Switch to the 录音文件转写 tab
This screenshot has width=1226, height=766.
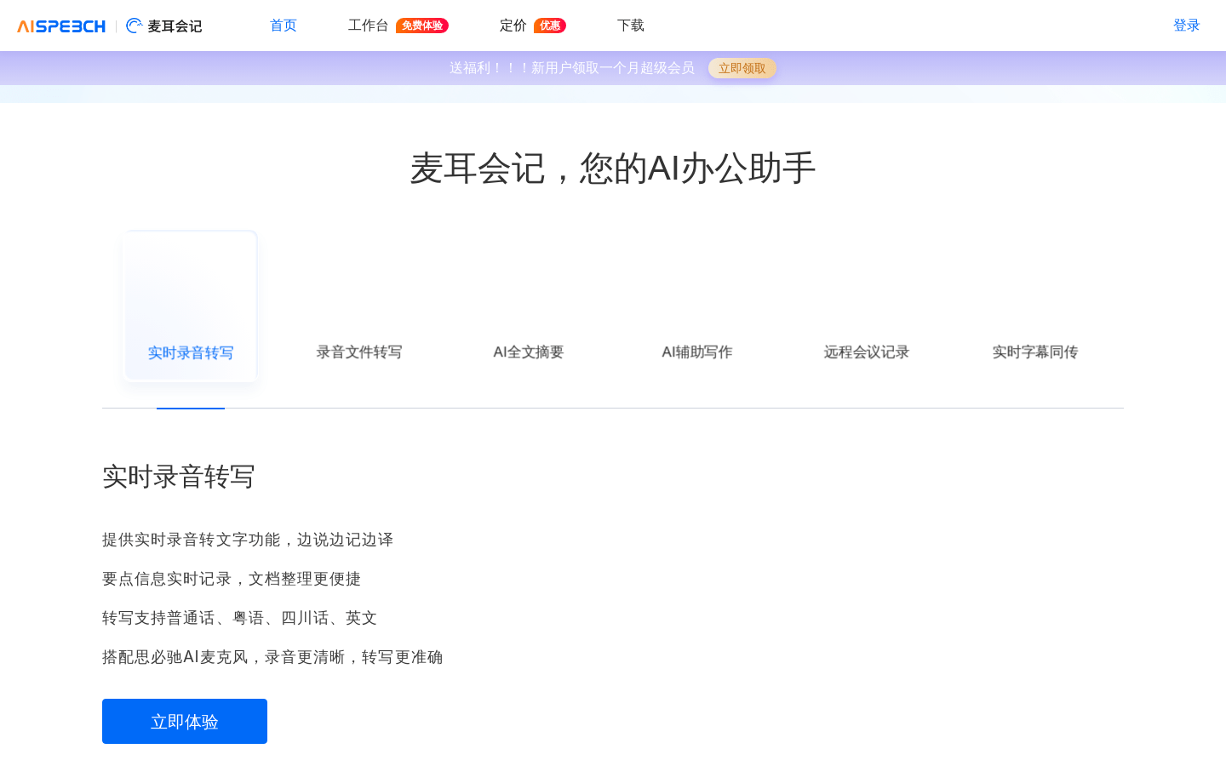pyautogui.click(x=359, y=352)
